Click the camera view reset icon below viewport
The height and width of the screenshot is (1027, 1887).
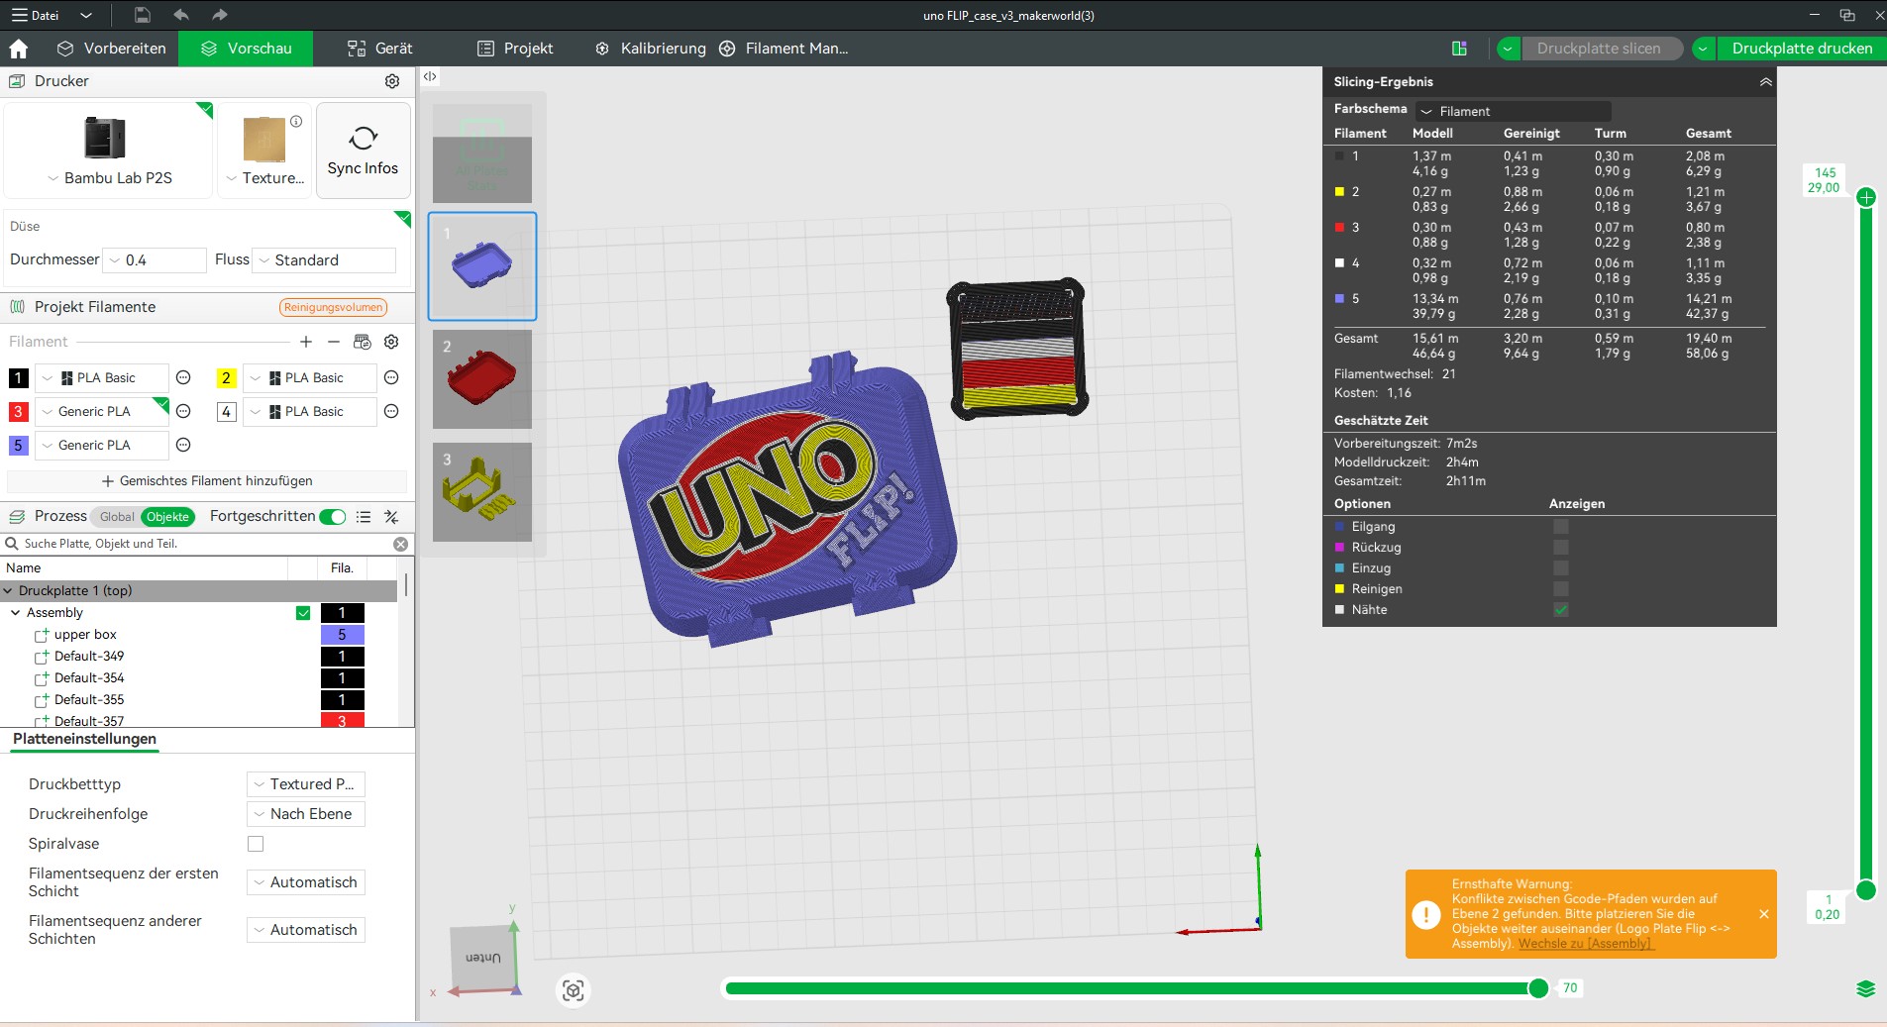tap(573, 990)
